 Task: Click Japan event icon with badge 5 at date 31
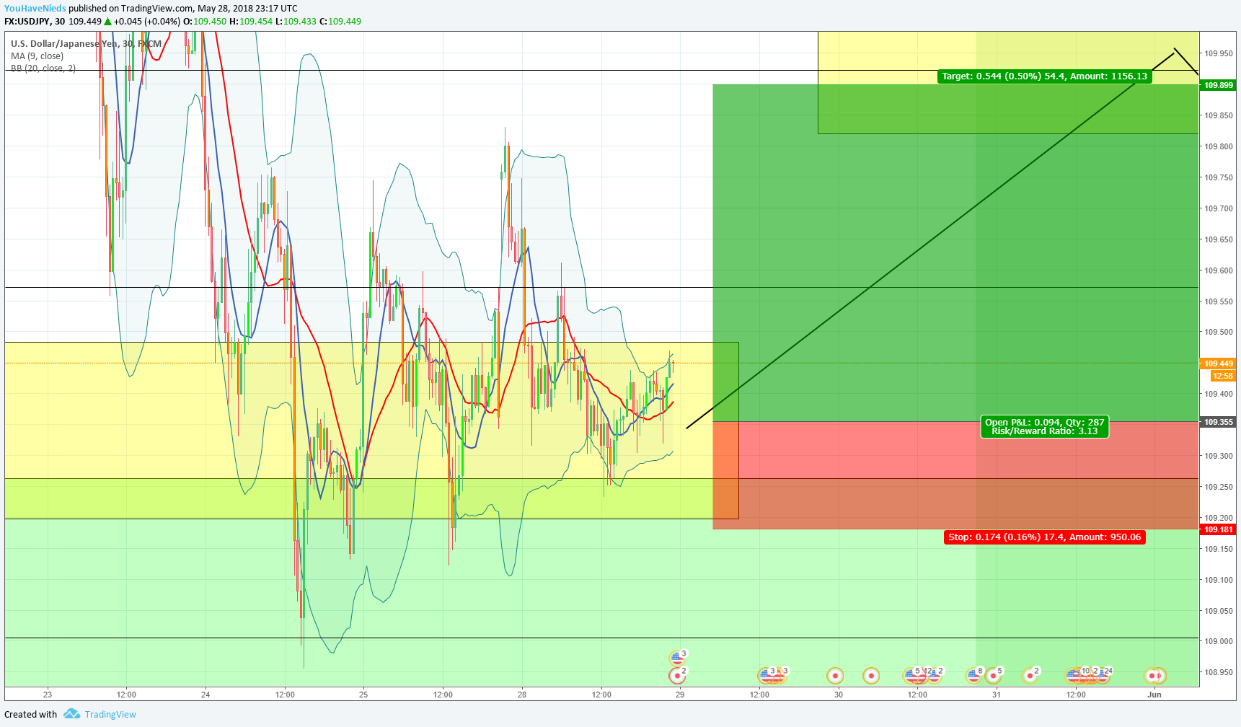coord(994,675)
